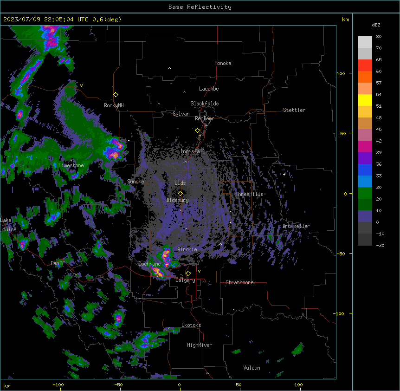Select the magenta 39-42 dBZ legend swatch

(365, 146)
